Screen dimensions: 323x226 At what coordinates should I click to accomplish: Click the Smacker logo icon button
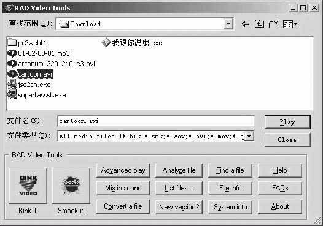point(71,186)
